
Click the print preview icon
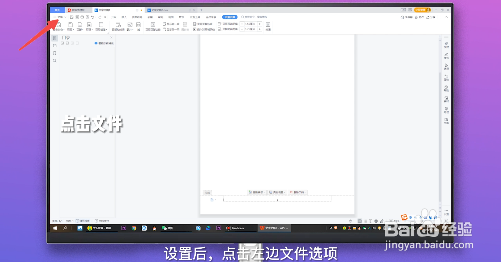point(88,17)
